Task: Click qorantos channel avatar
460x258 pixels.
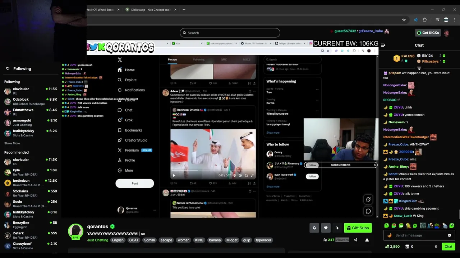Action: [76, 231]
